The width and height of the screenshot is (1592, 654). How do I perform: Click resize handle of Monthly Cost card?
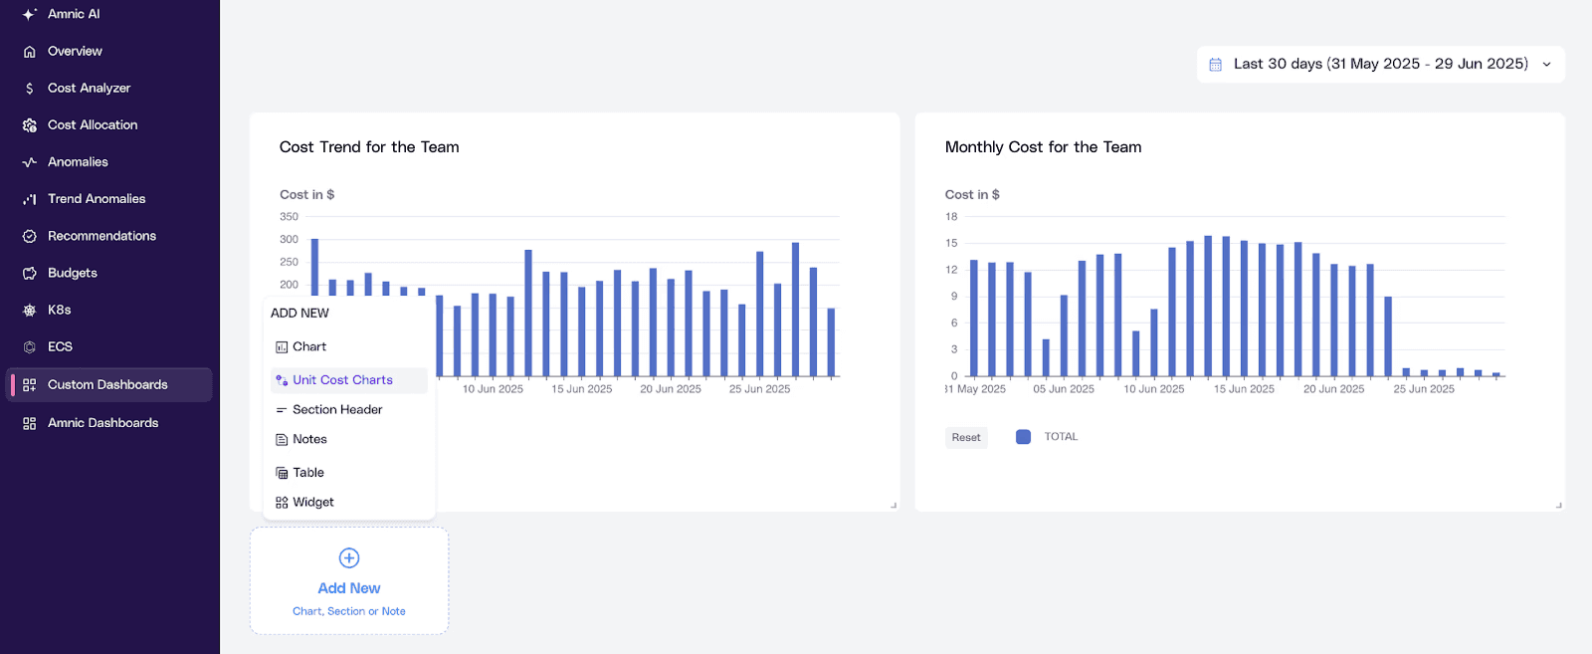pos(1558,506)
